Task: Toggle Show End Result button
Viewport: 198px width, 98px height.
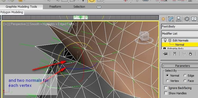Action: tap(175, 54)
